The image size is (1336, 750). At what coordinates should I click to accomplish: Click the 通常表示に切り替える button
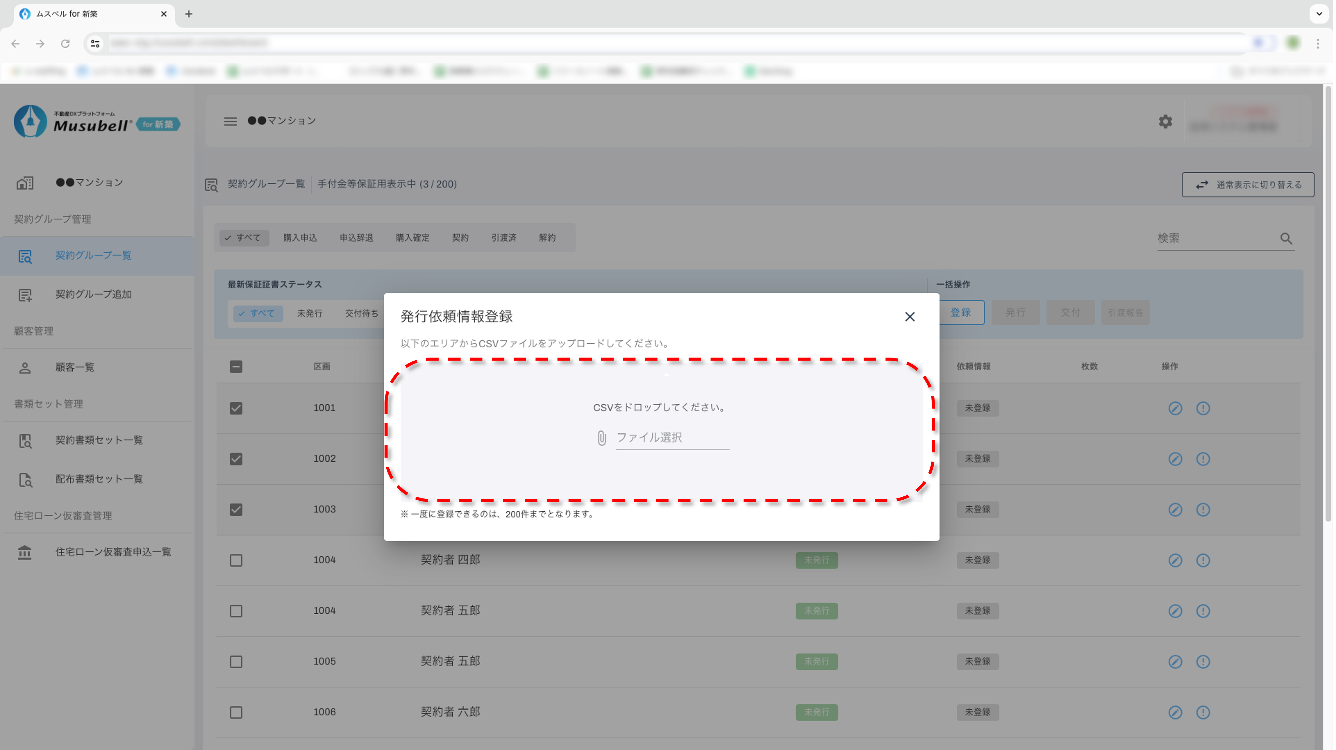coord(1247,185)
